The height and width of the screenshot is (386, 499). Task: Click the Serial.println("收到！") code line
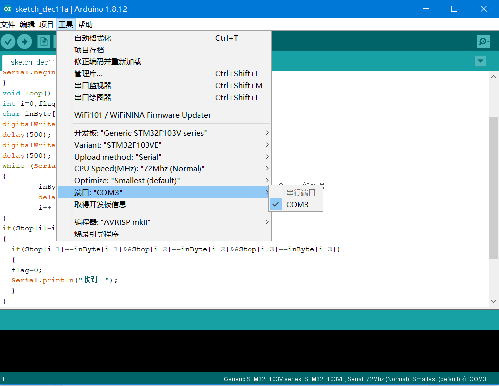[64, 280]
